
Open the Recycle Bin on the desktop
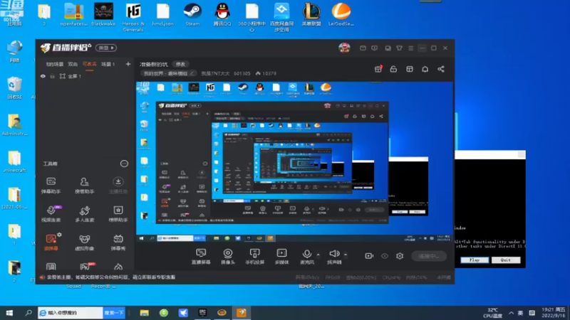[14, 88]
